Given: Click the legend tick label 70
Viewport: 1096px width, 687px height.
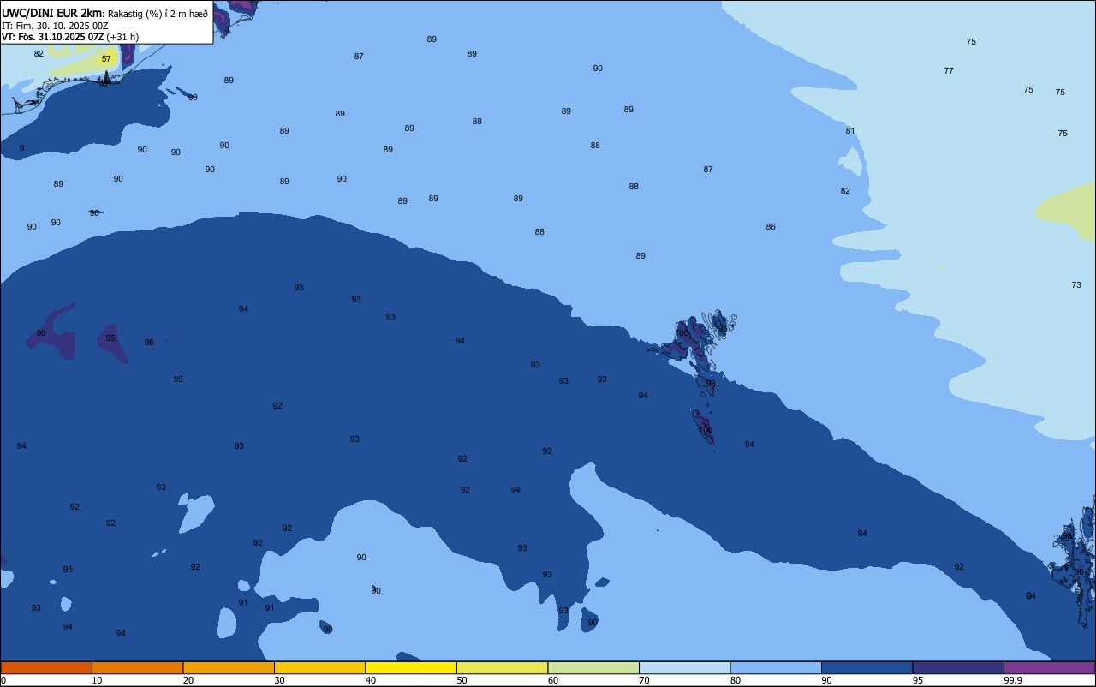Looking at the screenshot, I should pos(644,680).
